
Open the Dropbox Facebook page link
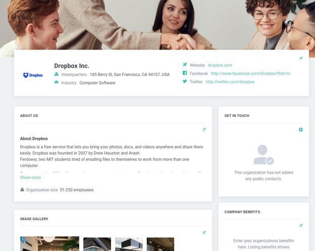(250, 73)
